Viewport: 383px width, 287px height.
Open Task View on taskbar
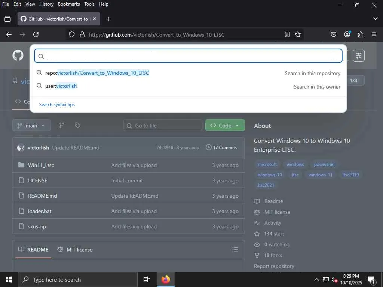click(146, 280)
